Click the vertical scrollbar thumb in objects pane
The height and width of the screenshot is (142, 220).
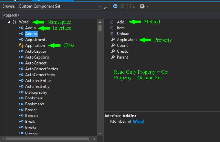[x=100, y=28]
